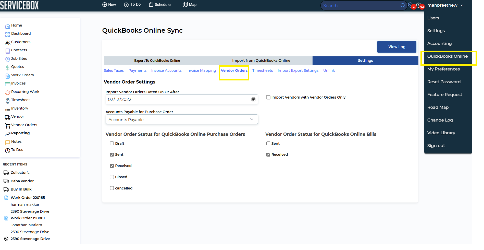Check the cancelled status box
The image size is (484, 250).
pos(112,188)
